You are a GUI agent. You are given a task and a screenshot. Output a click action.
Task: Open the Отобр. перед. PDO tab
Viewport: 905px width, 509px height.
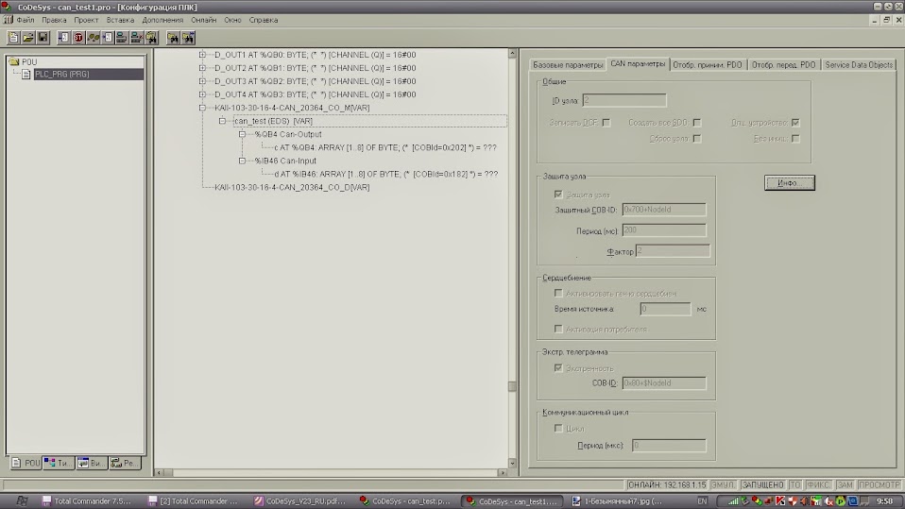coord(784,64)
